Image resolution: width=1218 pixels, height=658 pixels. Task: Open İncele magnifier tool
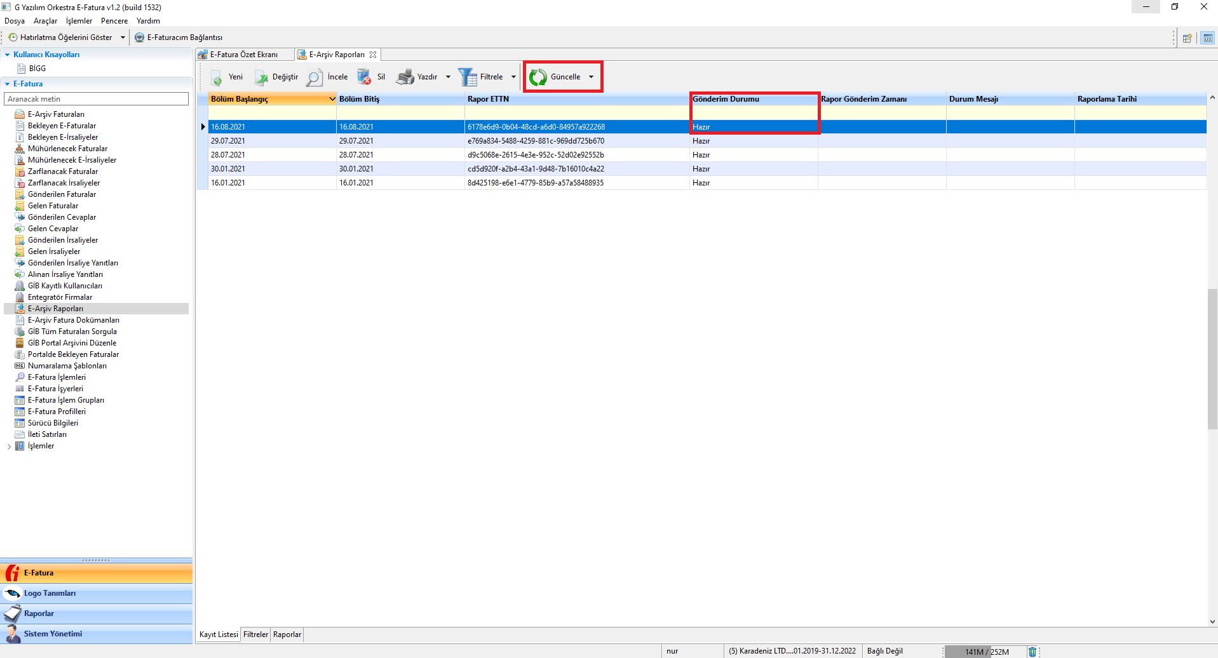[x=315, y=77]
